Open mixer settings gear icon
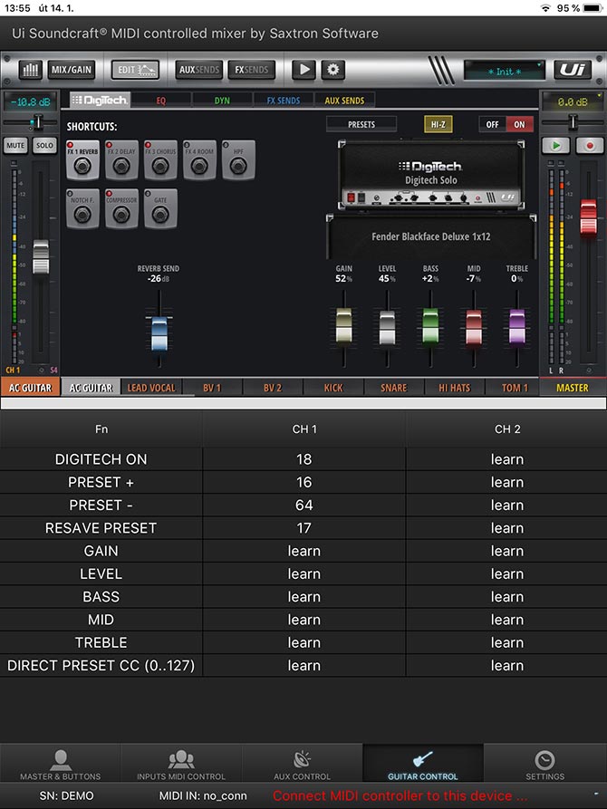 332,70
